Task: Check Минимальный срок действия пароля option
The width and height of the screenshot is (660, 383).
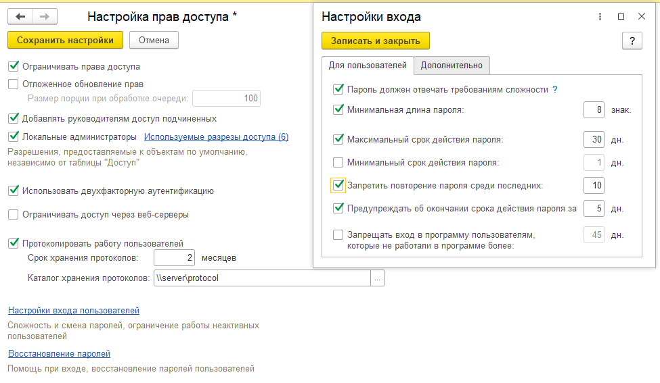Action: (338, 163)
